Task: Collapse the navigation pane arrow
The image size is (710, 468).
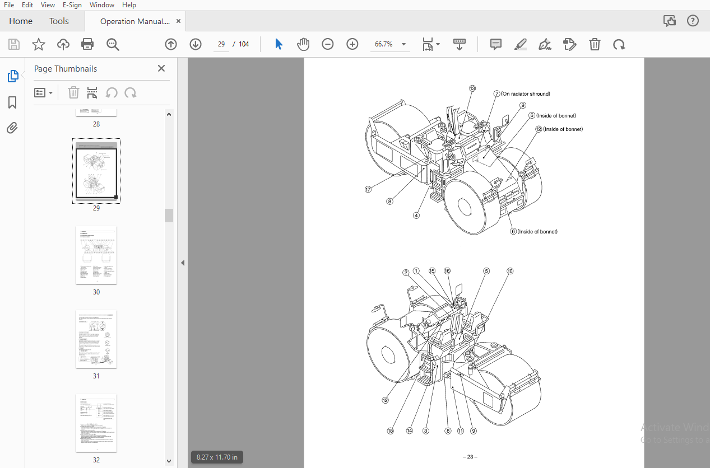Action: tap(183, 263)
